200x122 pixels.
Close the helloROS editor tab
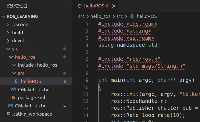click(114, 6)
